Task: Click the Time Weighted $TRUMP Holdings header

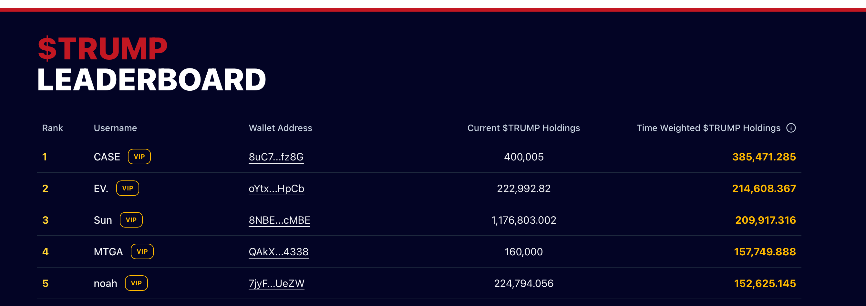Action: pyautogui.click(x=708, y=128)
